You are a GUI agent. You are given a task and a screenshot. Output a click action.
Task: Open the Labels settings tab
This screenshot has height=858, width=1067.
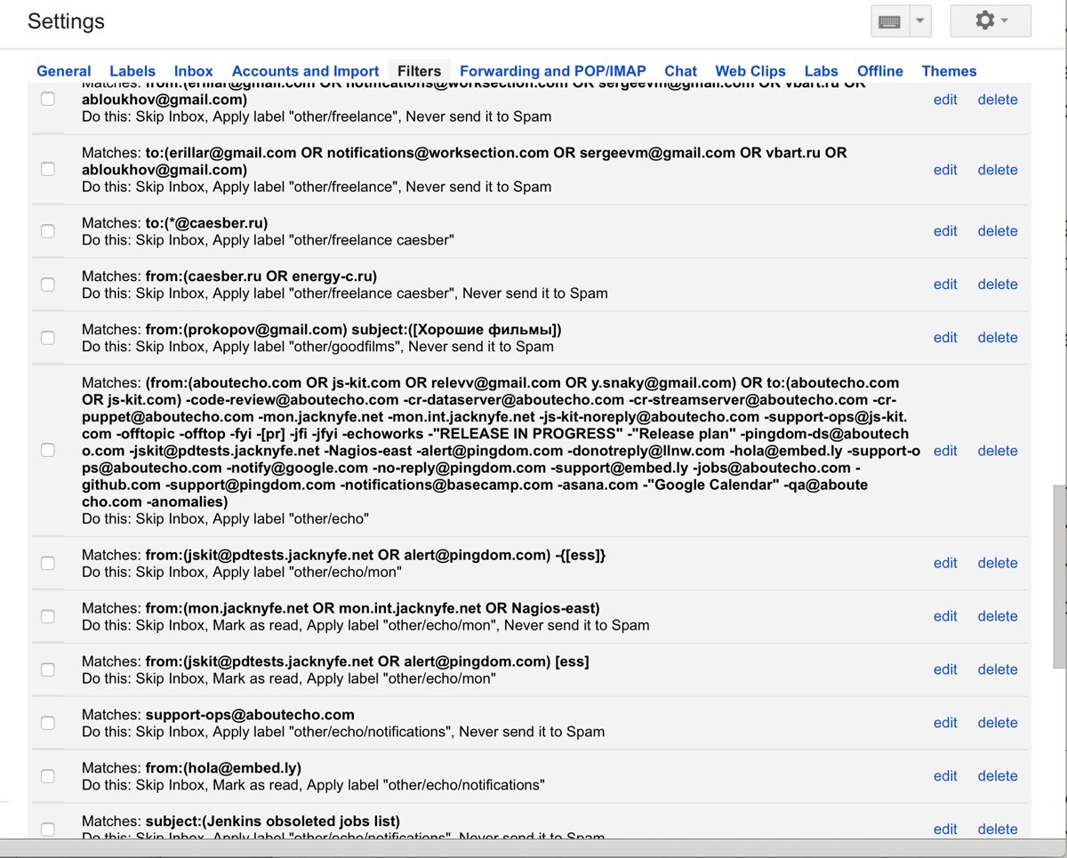132,71
